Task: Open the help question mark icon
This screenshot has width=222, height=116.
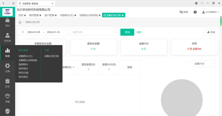Action: click(195, 12)
